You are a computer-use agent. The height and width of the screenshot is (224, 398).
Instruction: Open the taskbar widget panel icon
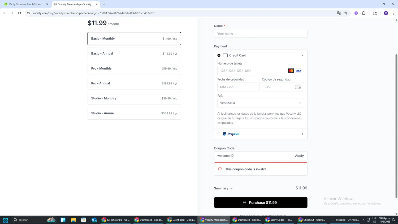pyautogui.click(x=63, y=220)
